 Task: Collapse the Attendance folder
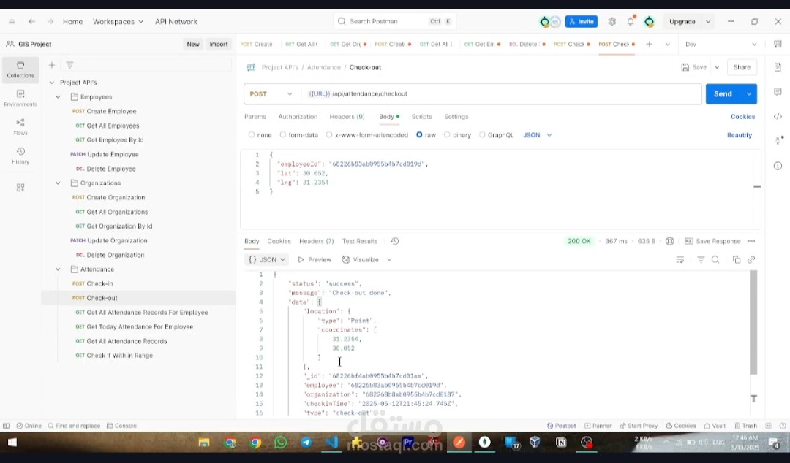[58, 269]
